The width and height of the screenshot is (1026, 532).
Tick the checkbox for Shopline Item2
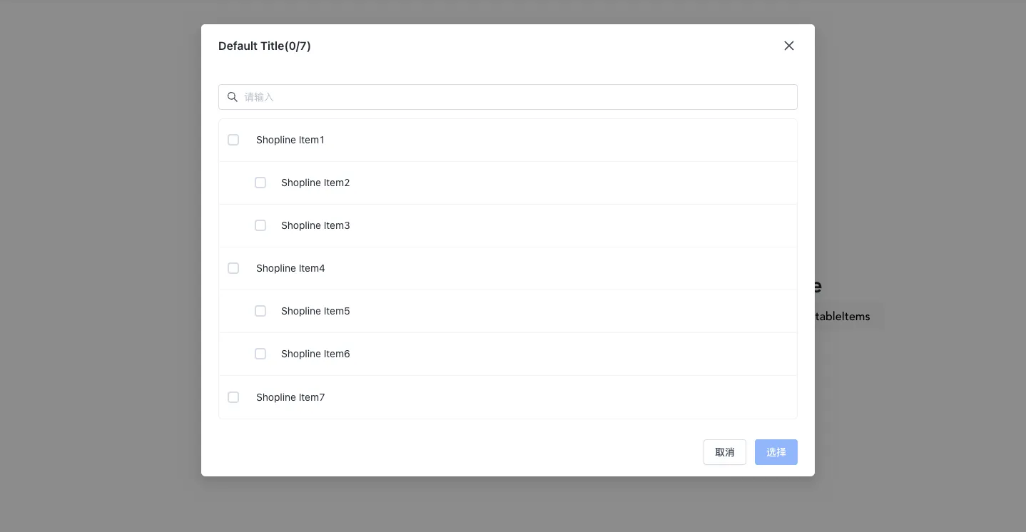click(260, 183)
